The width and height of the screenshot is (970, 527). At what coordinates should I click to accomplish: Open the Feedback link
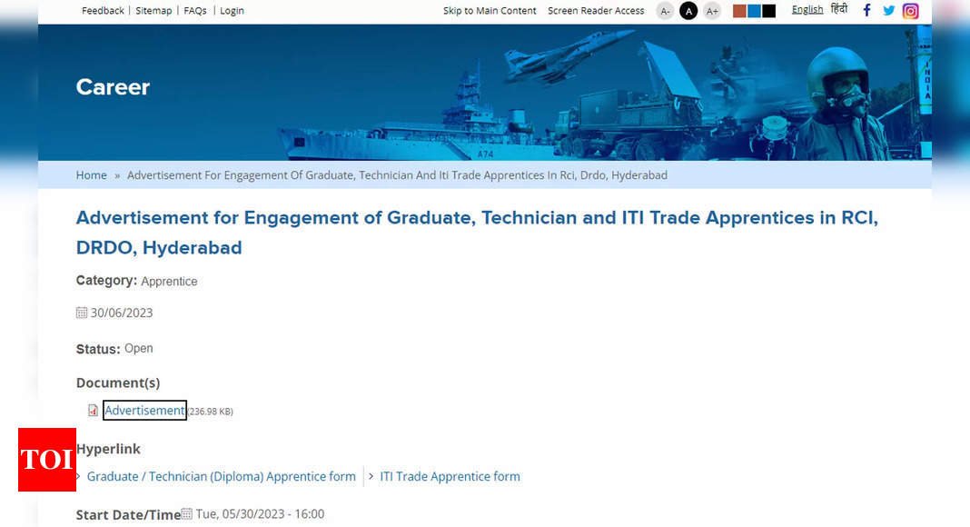(103, 11)
